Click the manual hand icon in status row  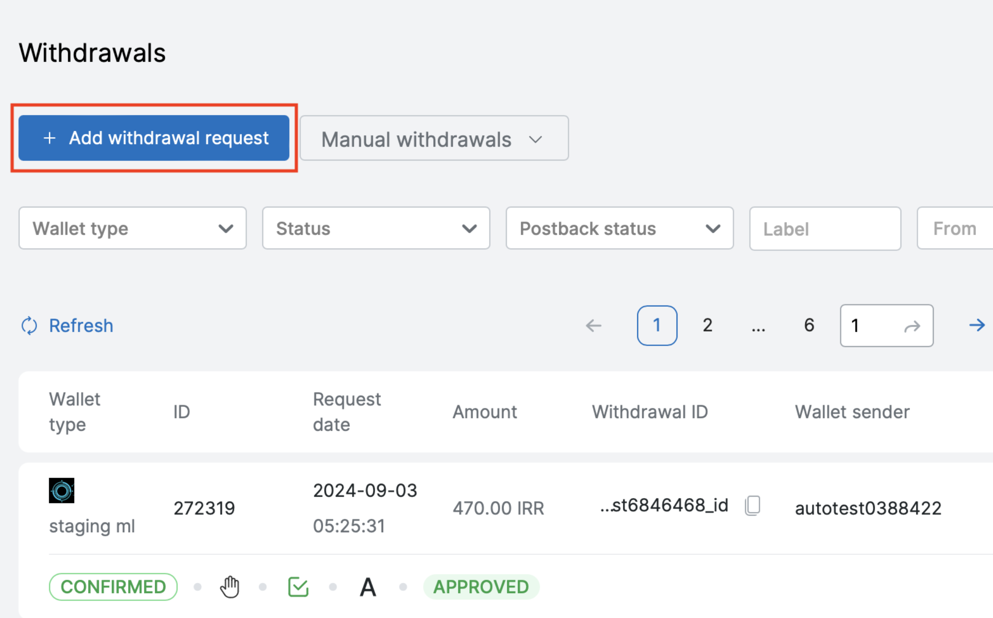tap(230, 587)
